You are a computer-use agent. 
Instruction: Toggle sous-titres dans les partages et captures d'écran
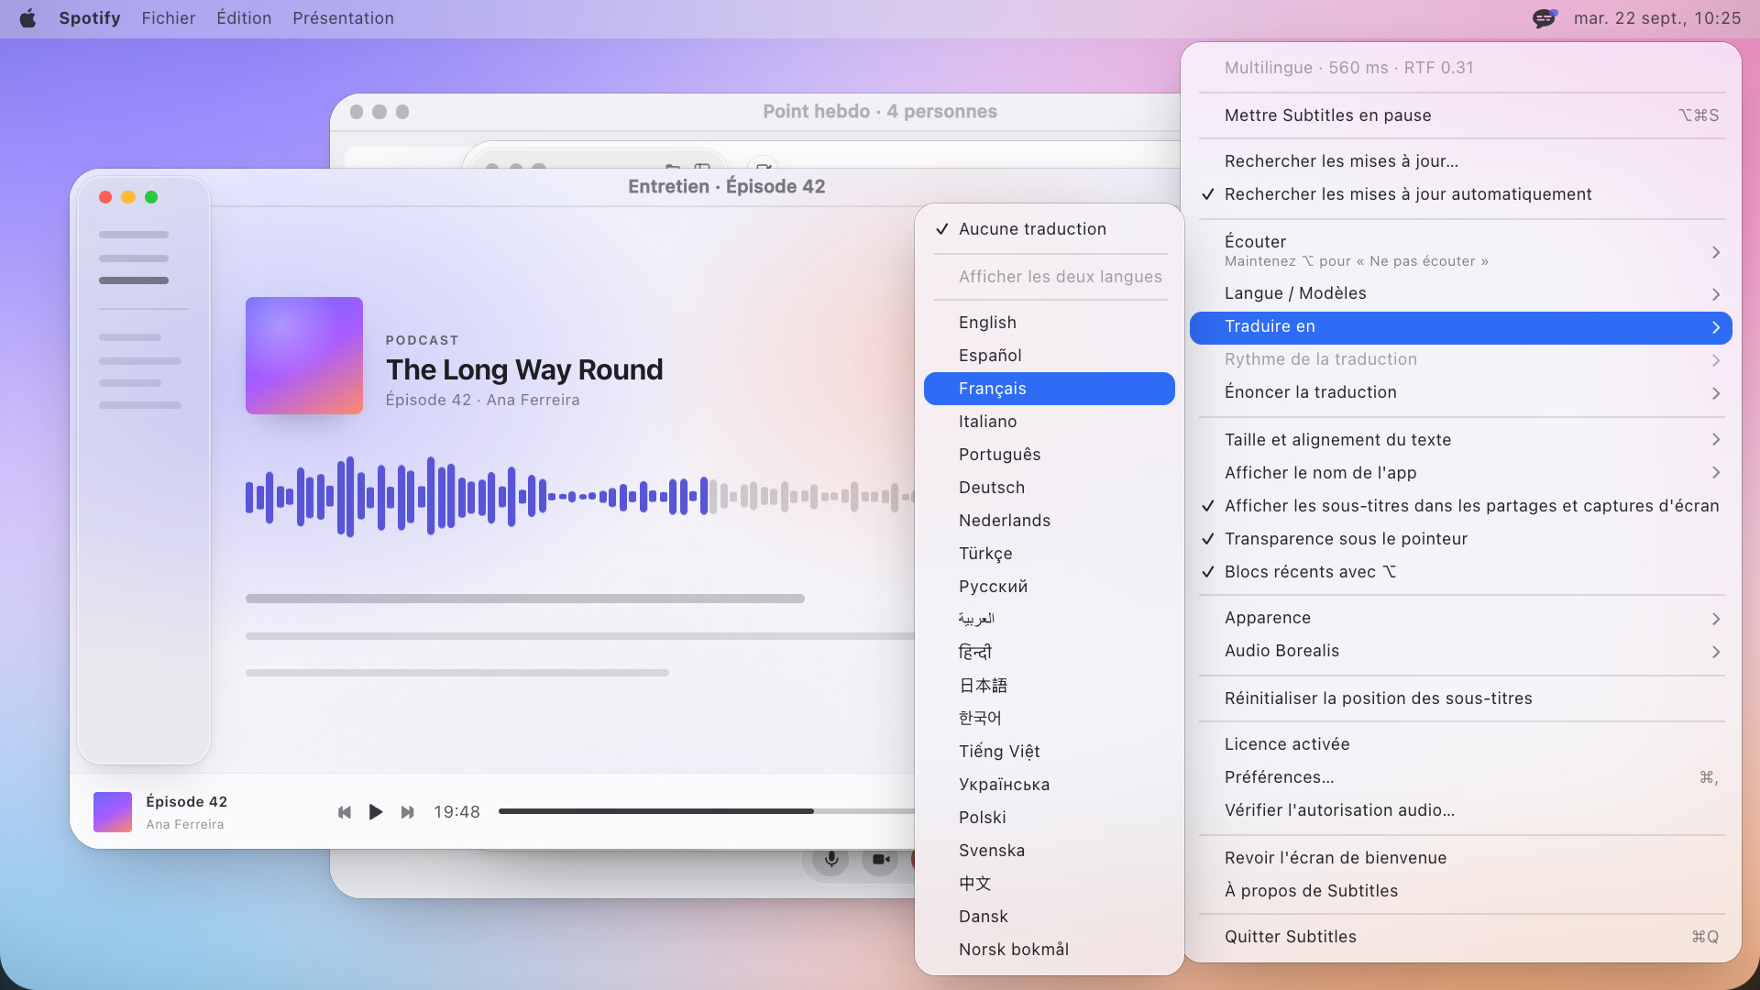[x=1461, y=506]
